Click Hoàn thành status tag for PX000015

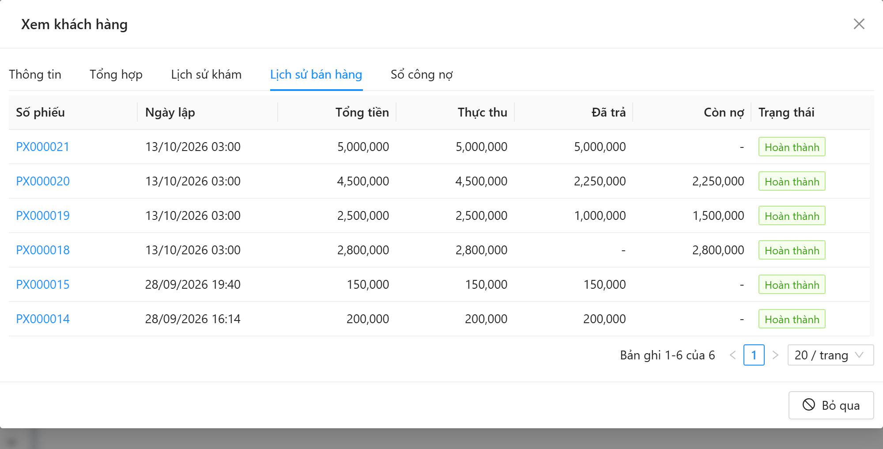tap(792, 284)
